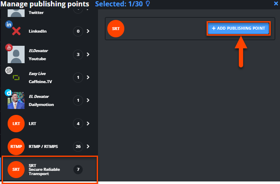Click the LinkedIn badge icon
Screen dimensions: 280x184
[x=9, y=25]
